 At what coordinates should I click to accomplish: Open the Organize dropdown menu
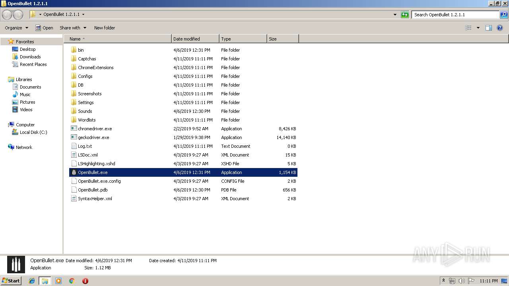16,28
